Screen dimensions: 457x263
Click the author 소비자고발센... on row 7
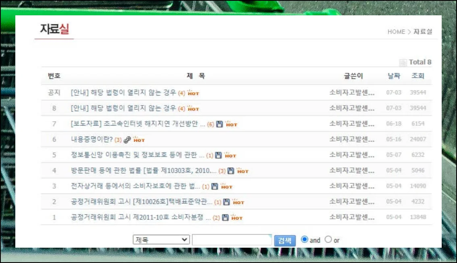(352, 124)
